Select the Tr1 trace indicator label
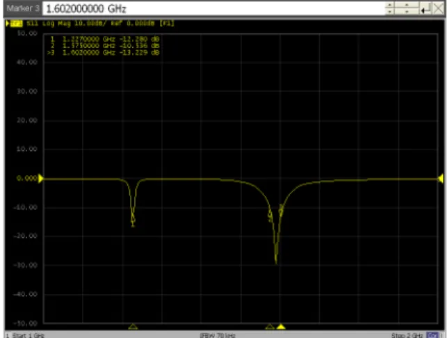 coord(16,24)
